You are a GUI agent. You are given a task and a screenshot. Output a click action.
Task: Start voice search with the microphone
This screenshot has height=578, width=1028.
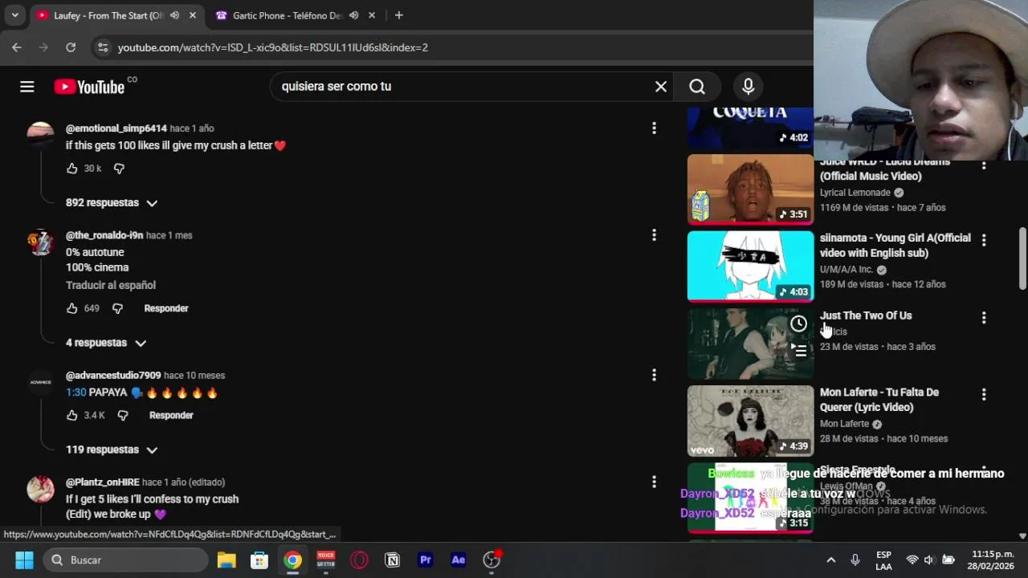(749, 87)
